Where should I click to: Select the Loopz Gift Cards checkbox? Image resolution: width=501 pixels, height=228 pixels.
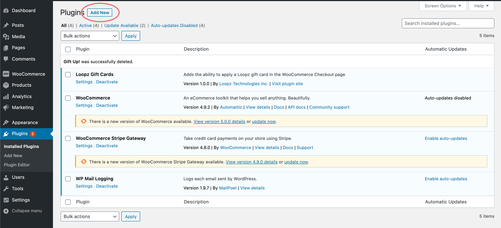click(68, 75)
